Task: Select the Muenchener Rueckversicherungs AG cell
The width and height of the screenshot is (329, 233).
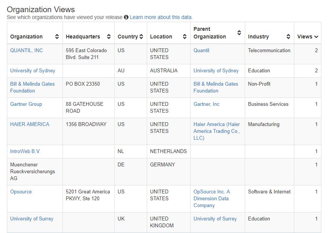Action: (x=35, y=172)
